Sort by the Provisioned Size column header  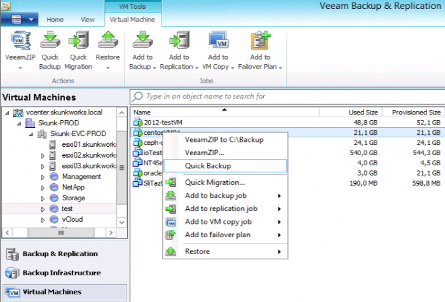[x=414, y=113]
